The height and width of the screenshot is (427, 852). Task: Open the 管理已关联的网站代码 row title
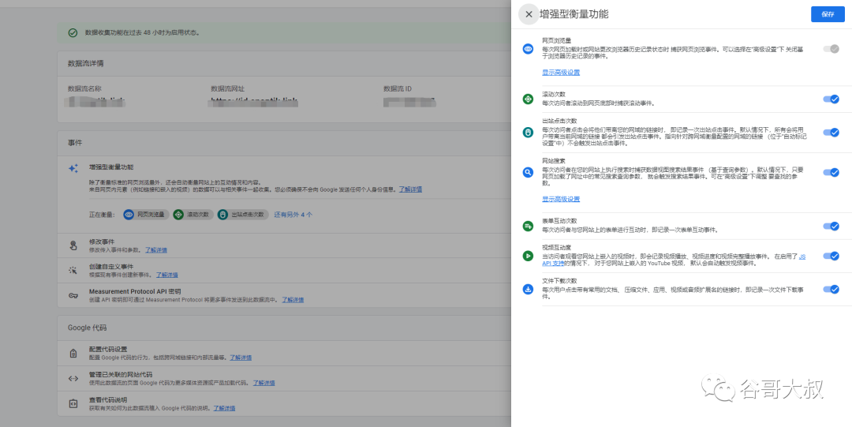tap(121, 375)
